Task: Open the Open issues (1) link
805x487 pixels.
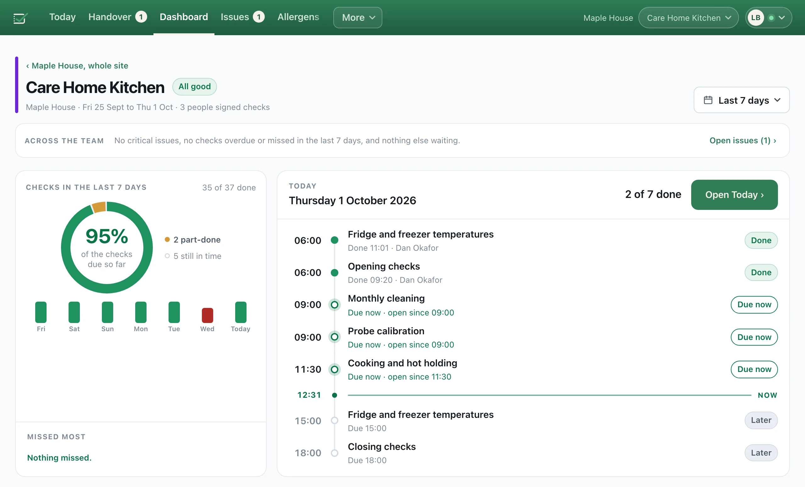Action: coord(743,140)
